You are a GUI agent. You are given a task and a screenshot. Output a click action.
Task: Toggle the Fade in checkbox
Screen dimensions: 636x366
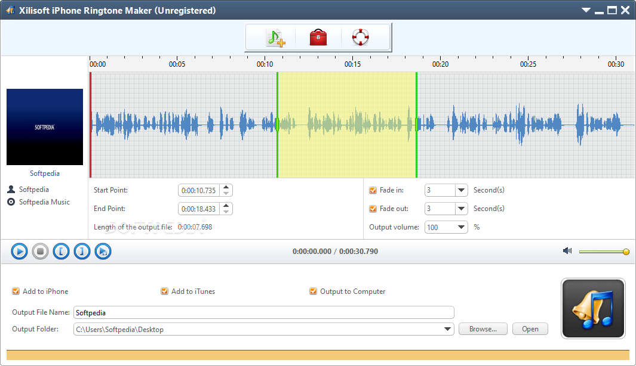(373, 190)
